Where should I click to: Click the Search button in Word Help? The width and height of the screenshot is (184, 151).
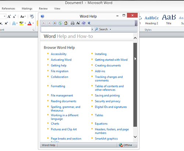(102, 29)
